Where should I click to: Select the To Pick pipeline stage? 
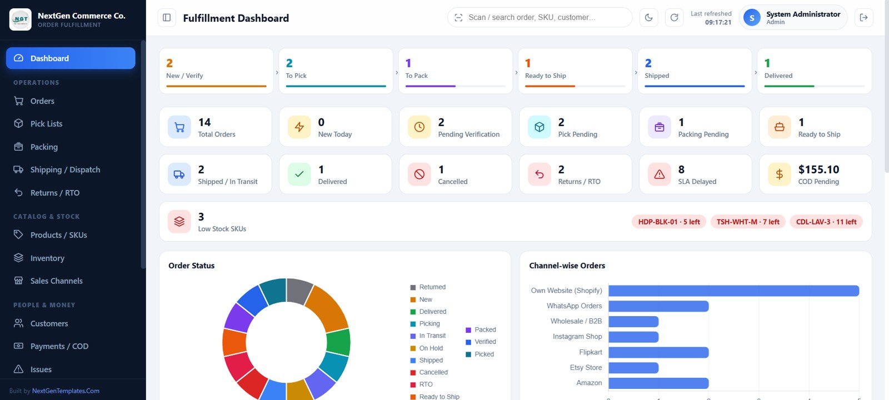pyautogui.click(x=336, y=71)
